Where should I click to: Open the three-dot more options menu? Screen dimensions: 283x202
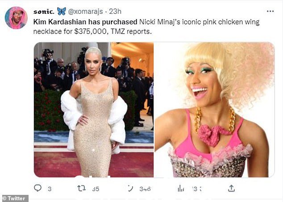click(270, 11)
